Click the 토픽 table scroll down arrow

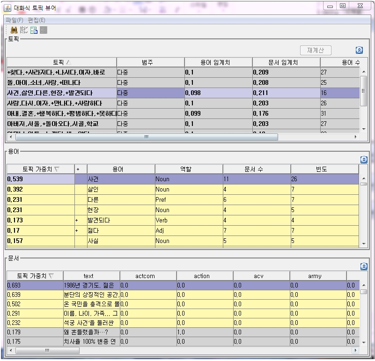364,129
